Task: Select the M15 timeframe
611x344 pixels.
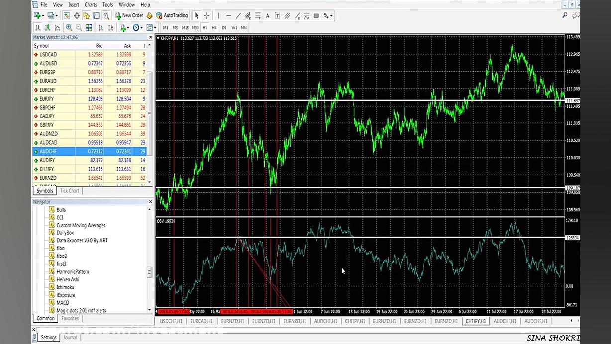Action: point(185,28)
